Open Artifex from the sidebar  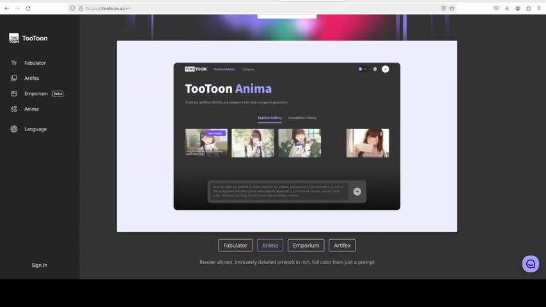(x=32, y=79)
